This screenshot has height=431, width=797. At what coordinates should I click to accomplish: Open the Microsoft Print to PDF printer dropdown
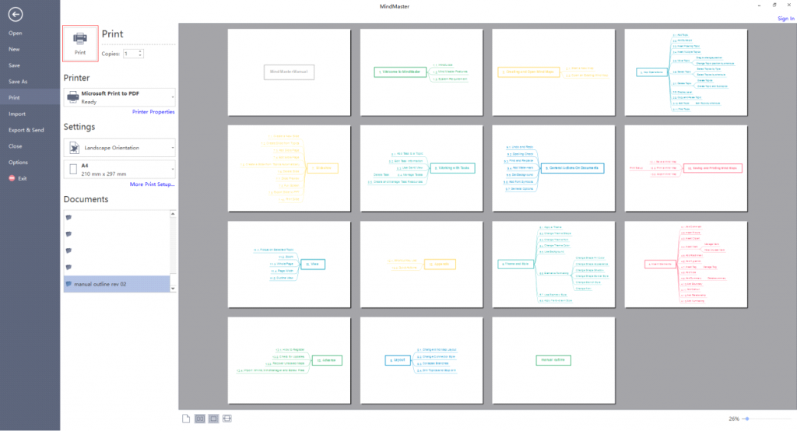click(120, 97)
